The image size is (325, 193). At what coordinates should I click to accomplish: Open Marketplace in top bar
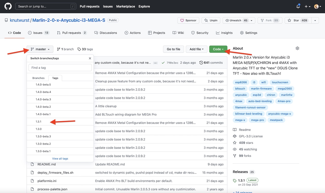click(x=125, y=6)
